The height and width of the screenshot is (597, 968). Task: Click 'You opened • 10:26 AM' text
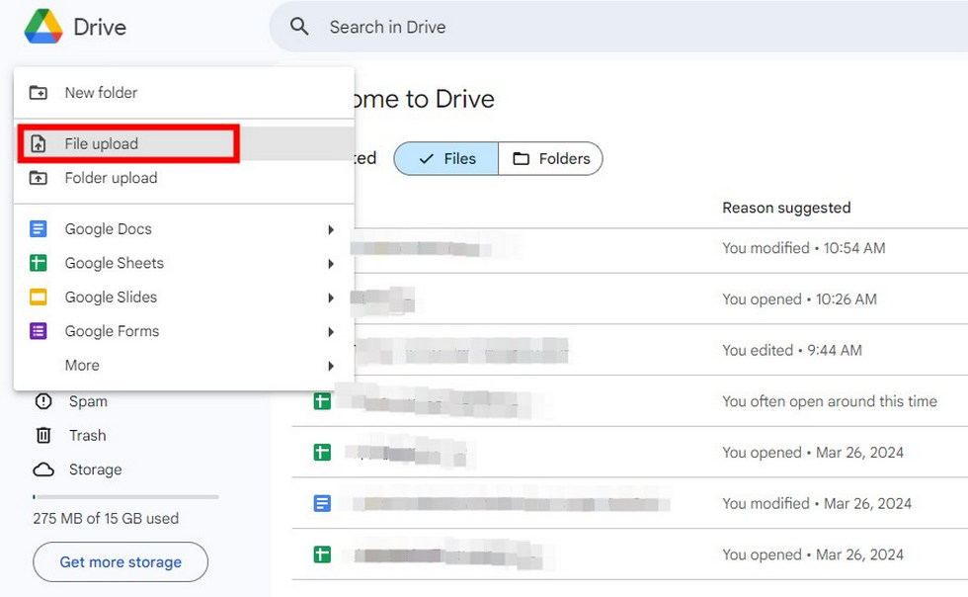pos(799,299)
